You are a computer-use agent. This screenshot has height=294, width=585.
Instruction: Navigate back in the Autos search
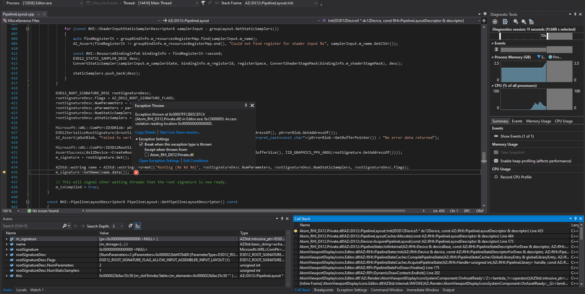pyautogui.click(x=76, y=226)
